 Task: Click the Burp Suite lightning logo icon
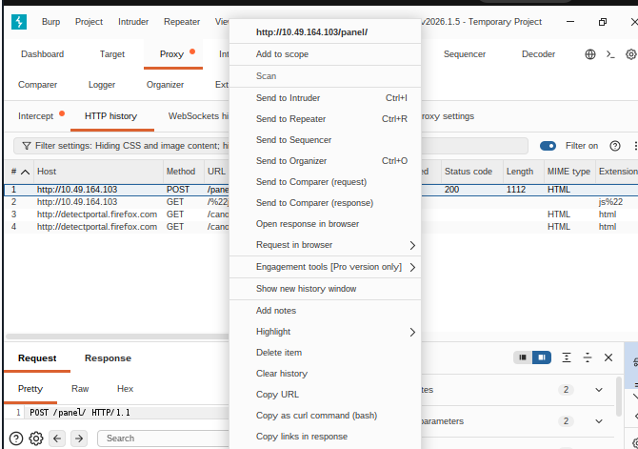click(19, 22)
